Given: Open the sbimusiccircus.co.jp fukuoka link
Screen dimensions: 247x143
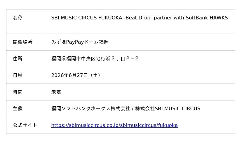Looking at the screenshot, I should 114,125.
